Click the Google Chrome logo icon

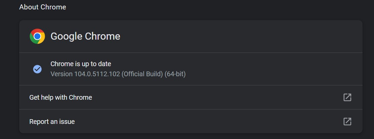[37, 36]
